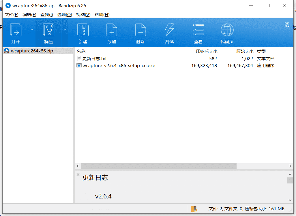Click the horizontal scrollbar right arrow

click(290, 166)
